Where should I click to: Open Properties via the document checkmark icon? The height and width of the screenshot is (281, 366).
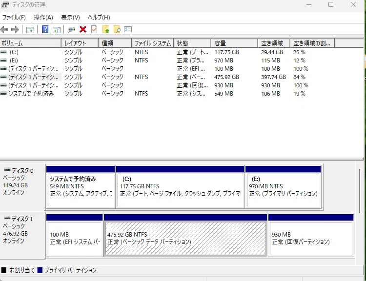(x=94, y=29)
